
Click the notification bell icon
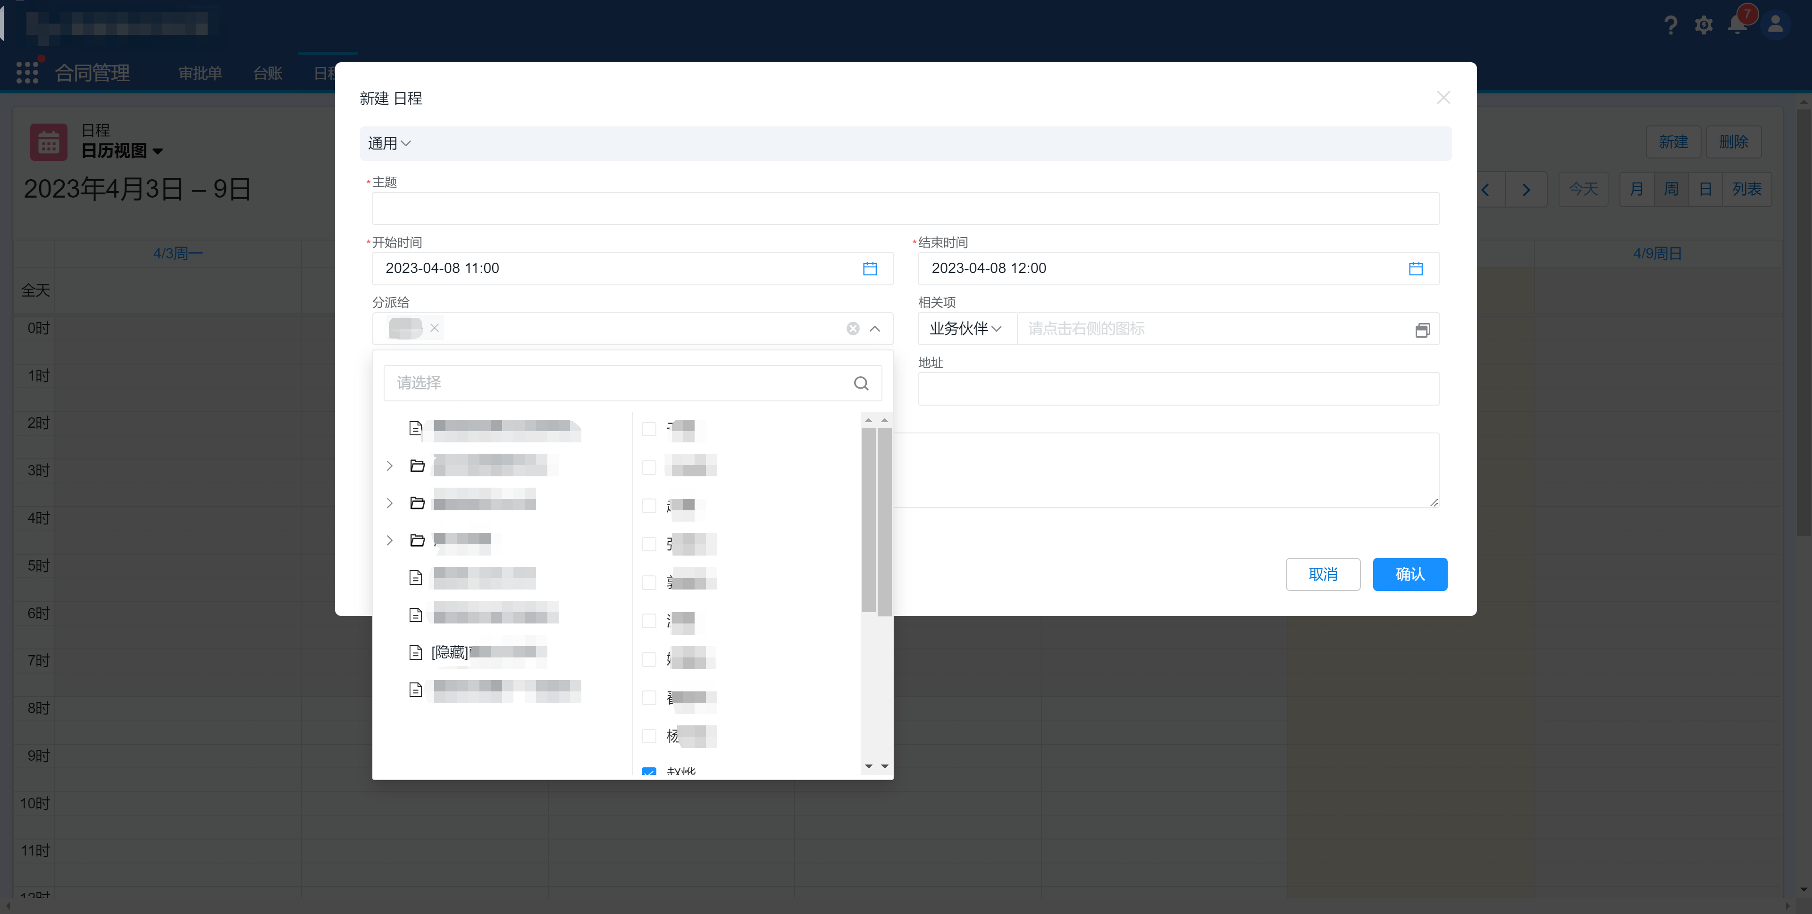[x=1736, y=25]
